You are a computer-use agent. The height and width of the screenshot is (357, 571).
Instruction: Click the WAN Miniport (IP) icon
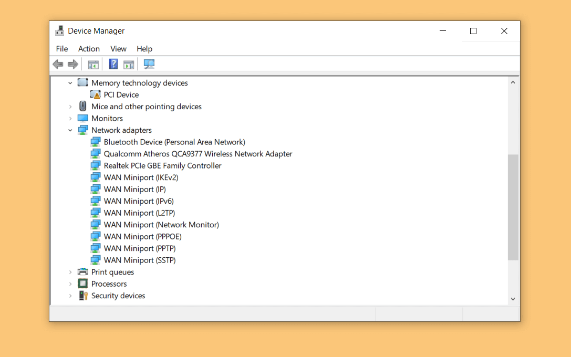point(96,189)
